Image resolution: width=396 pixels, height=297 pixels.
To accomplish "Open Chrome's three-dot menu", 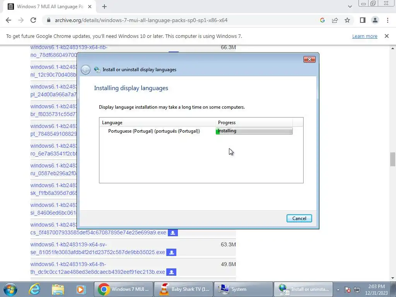I will tap(387, 20).
